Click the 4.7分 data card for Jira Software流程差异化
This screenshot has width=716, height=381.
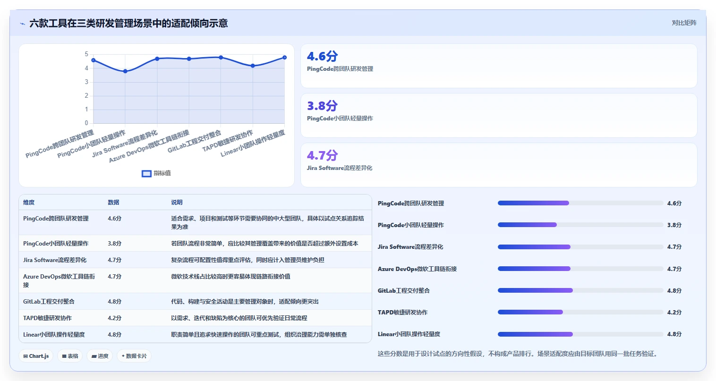499,165
